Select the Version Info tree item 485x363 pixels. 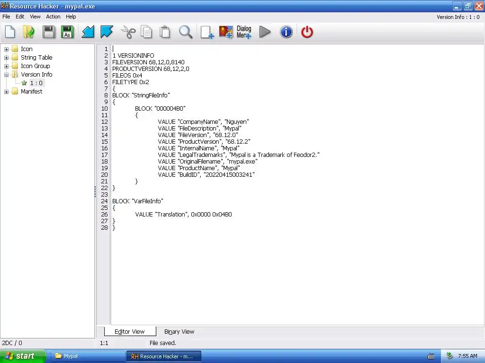click(36, 74)
